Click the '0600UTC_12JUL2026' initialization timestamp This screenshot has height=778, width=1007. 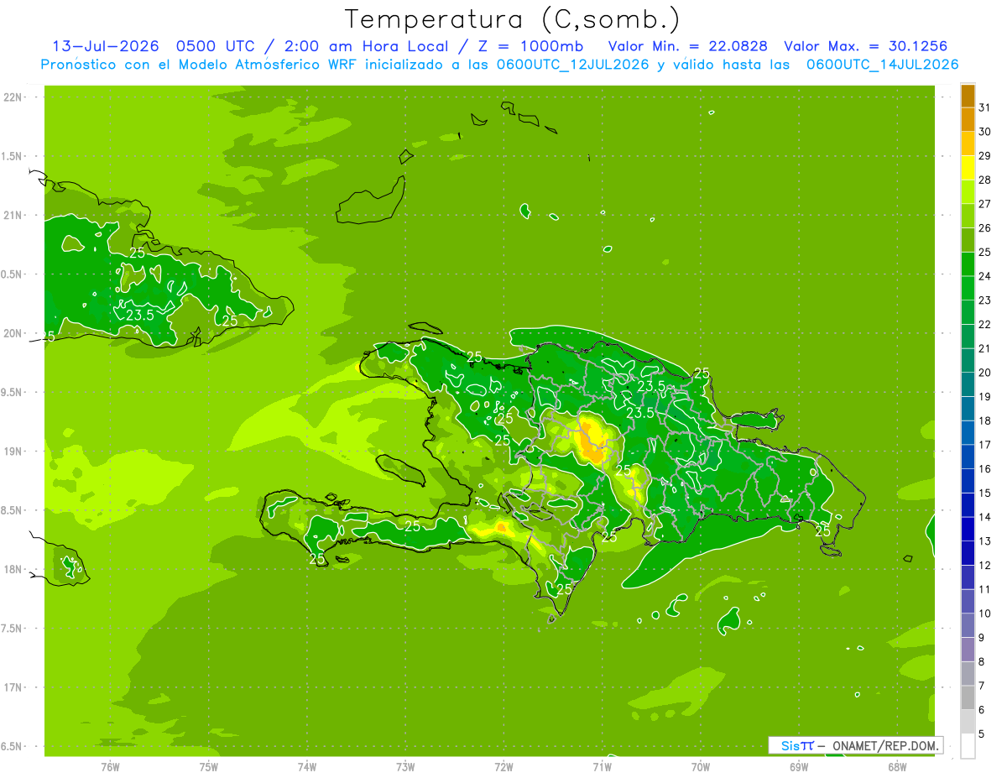(573, 65)
